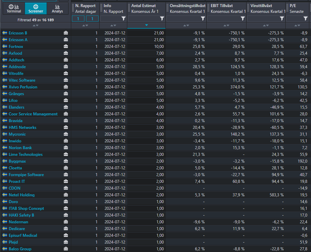
Task: Open filter for EBIT Tillväxt column
Action: tap(242, 19)
